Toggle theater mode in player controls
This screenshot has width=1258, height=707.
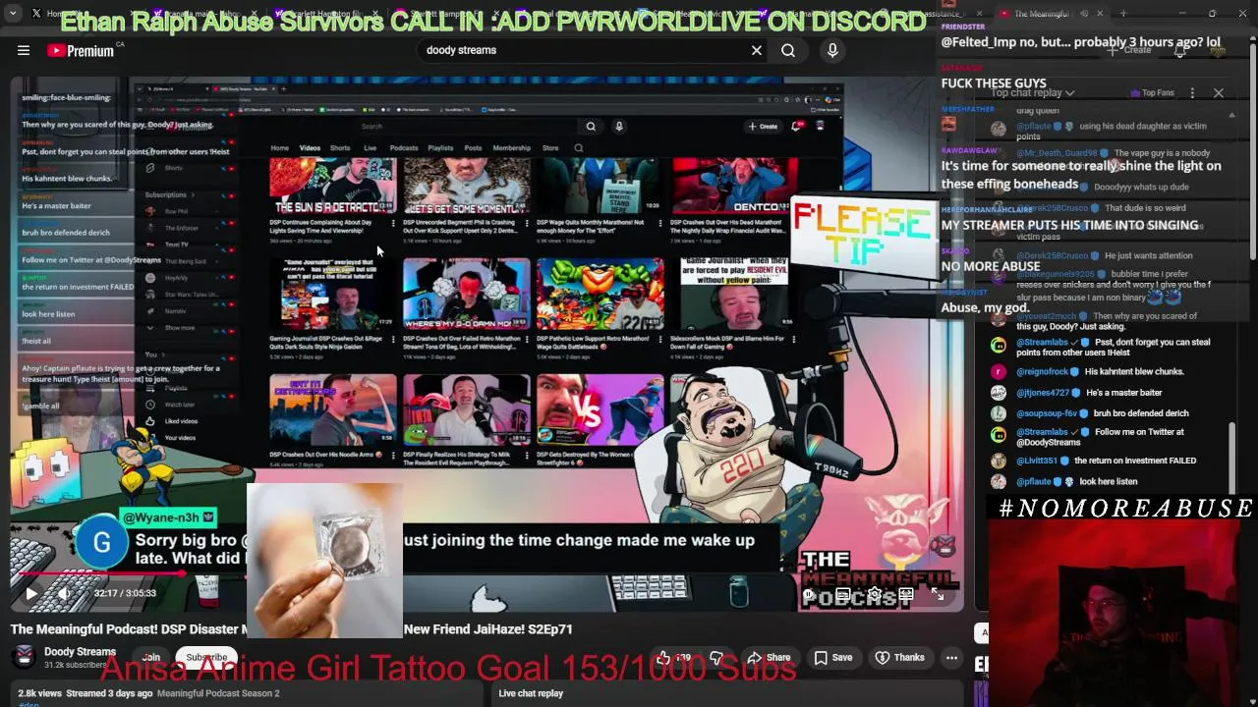coord(906,593)
